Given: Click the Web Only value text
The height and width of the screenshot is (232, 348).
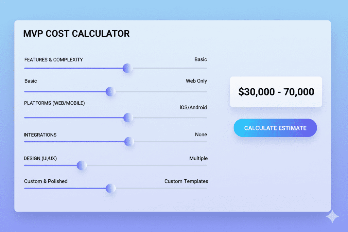Looking at the screenshot, I should (x=196, y=81).
